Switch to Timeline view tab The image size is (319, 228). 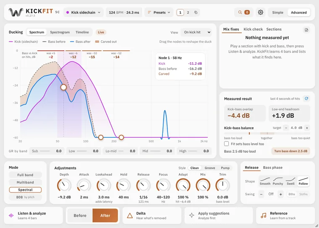82,32
